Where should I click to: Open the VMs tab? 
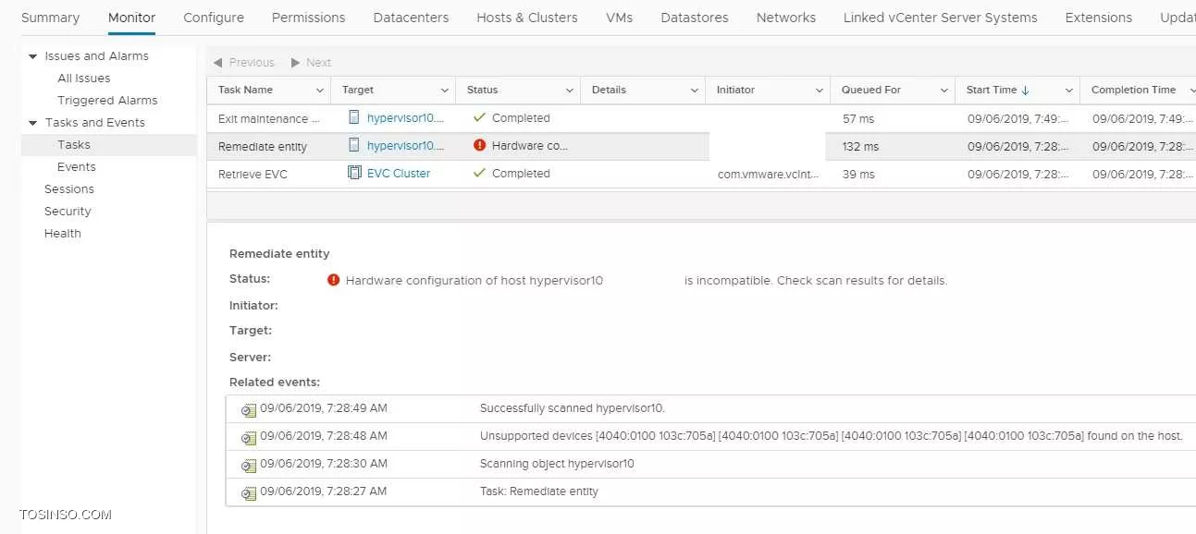point(619,18)
